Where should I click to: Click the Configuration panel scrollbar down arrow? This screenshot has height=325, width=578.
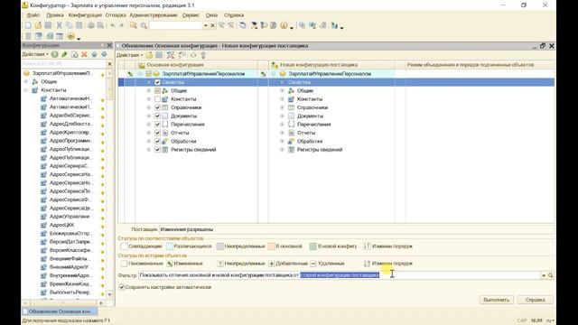pyautogui.click(x=109, y=294)
